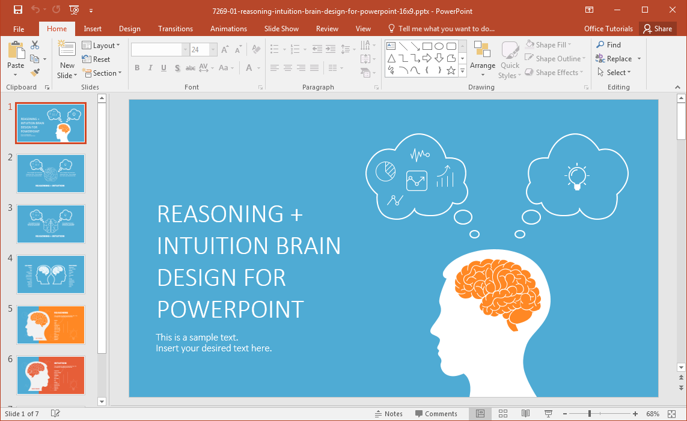
Task: Toggle Italic text formatting
Action: pos(150,68)
